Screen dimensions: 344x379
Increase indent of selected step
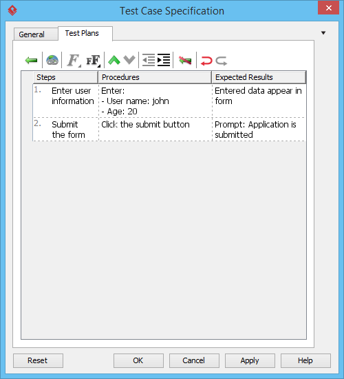coord(164,60)
